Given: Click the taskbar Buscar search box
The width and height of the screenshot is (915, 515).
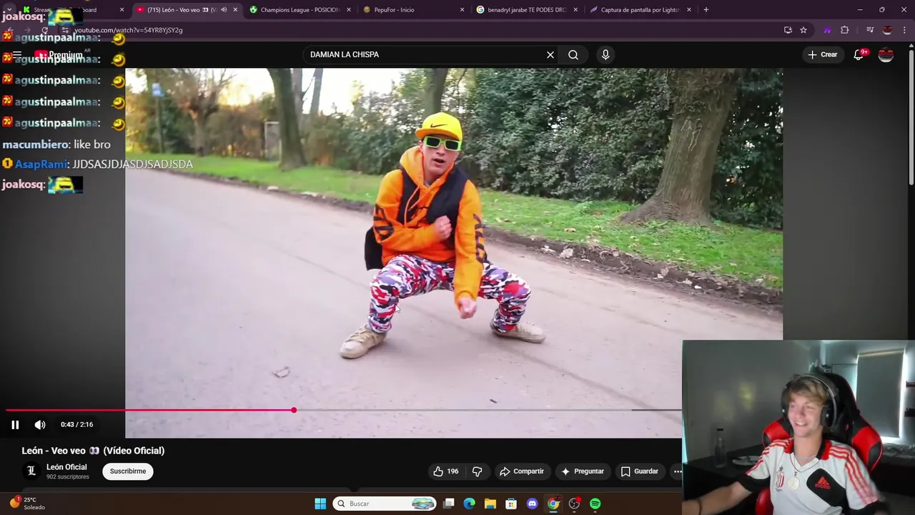Looking at the screenshot, I should pos(385,504).
